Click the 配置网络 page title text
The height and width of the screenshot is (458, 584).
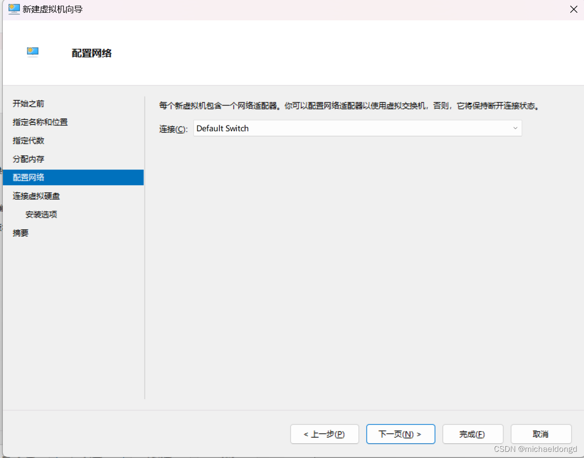pos(91,53)
